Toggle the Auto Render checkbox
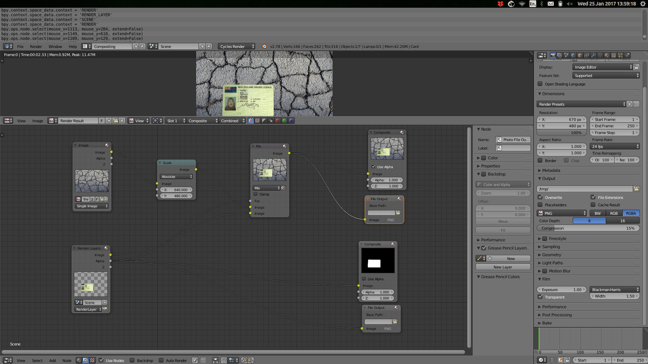 tap(161, 360)
